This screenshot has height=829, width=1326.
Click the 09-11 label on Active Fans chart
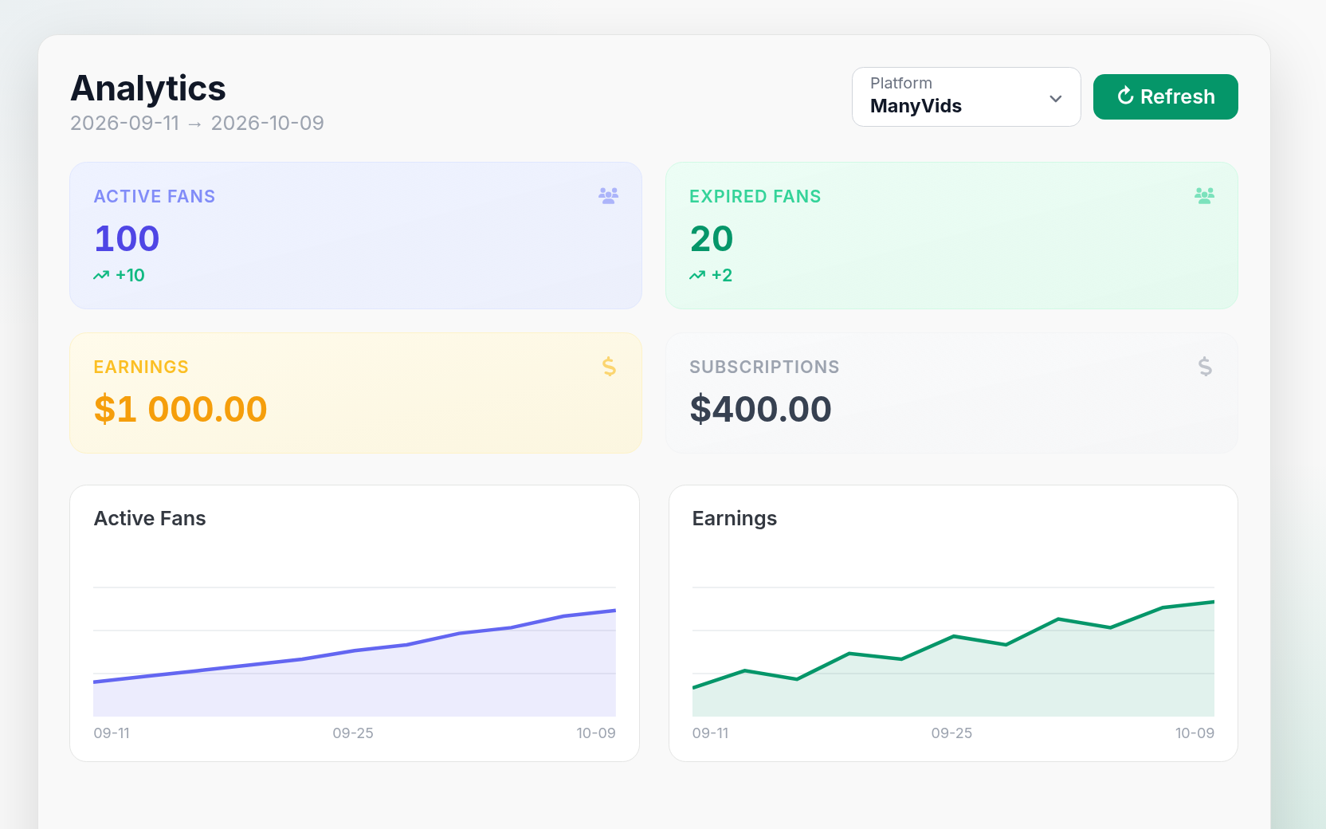coord(112,733)
